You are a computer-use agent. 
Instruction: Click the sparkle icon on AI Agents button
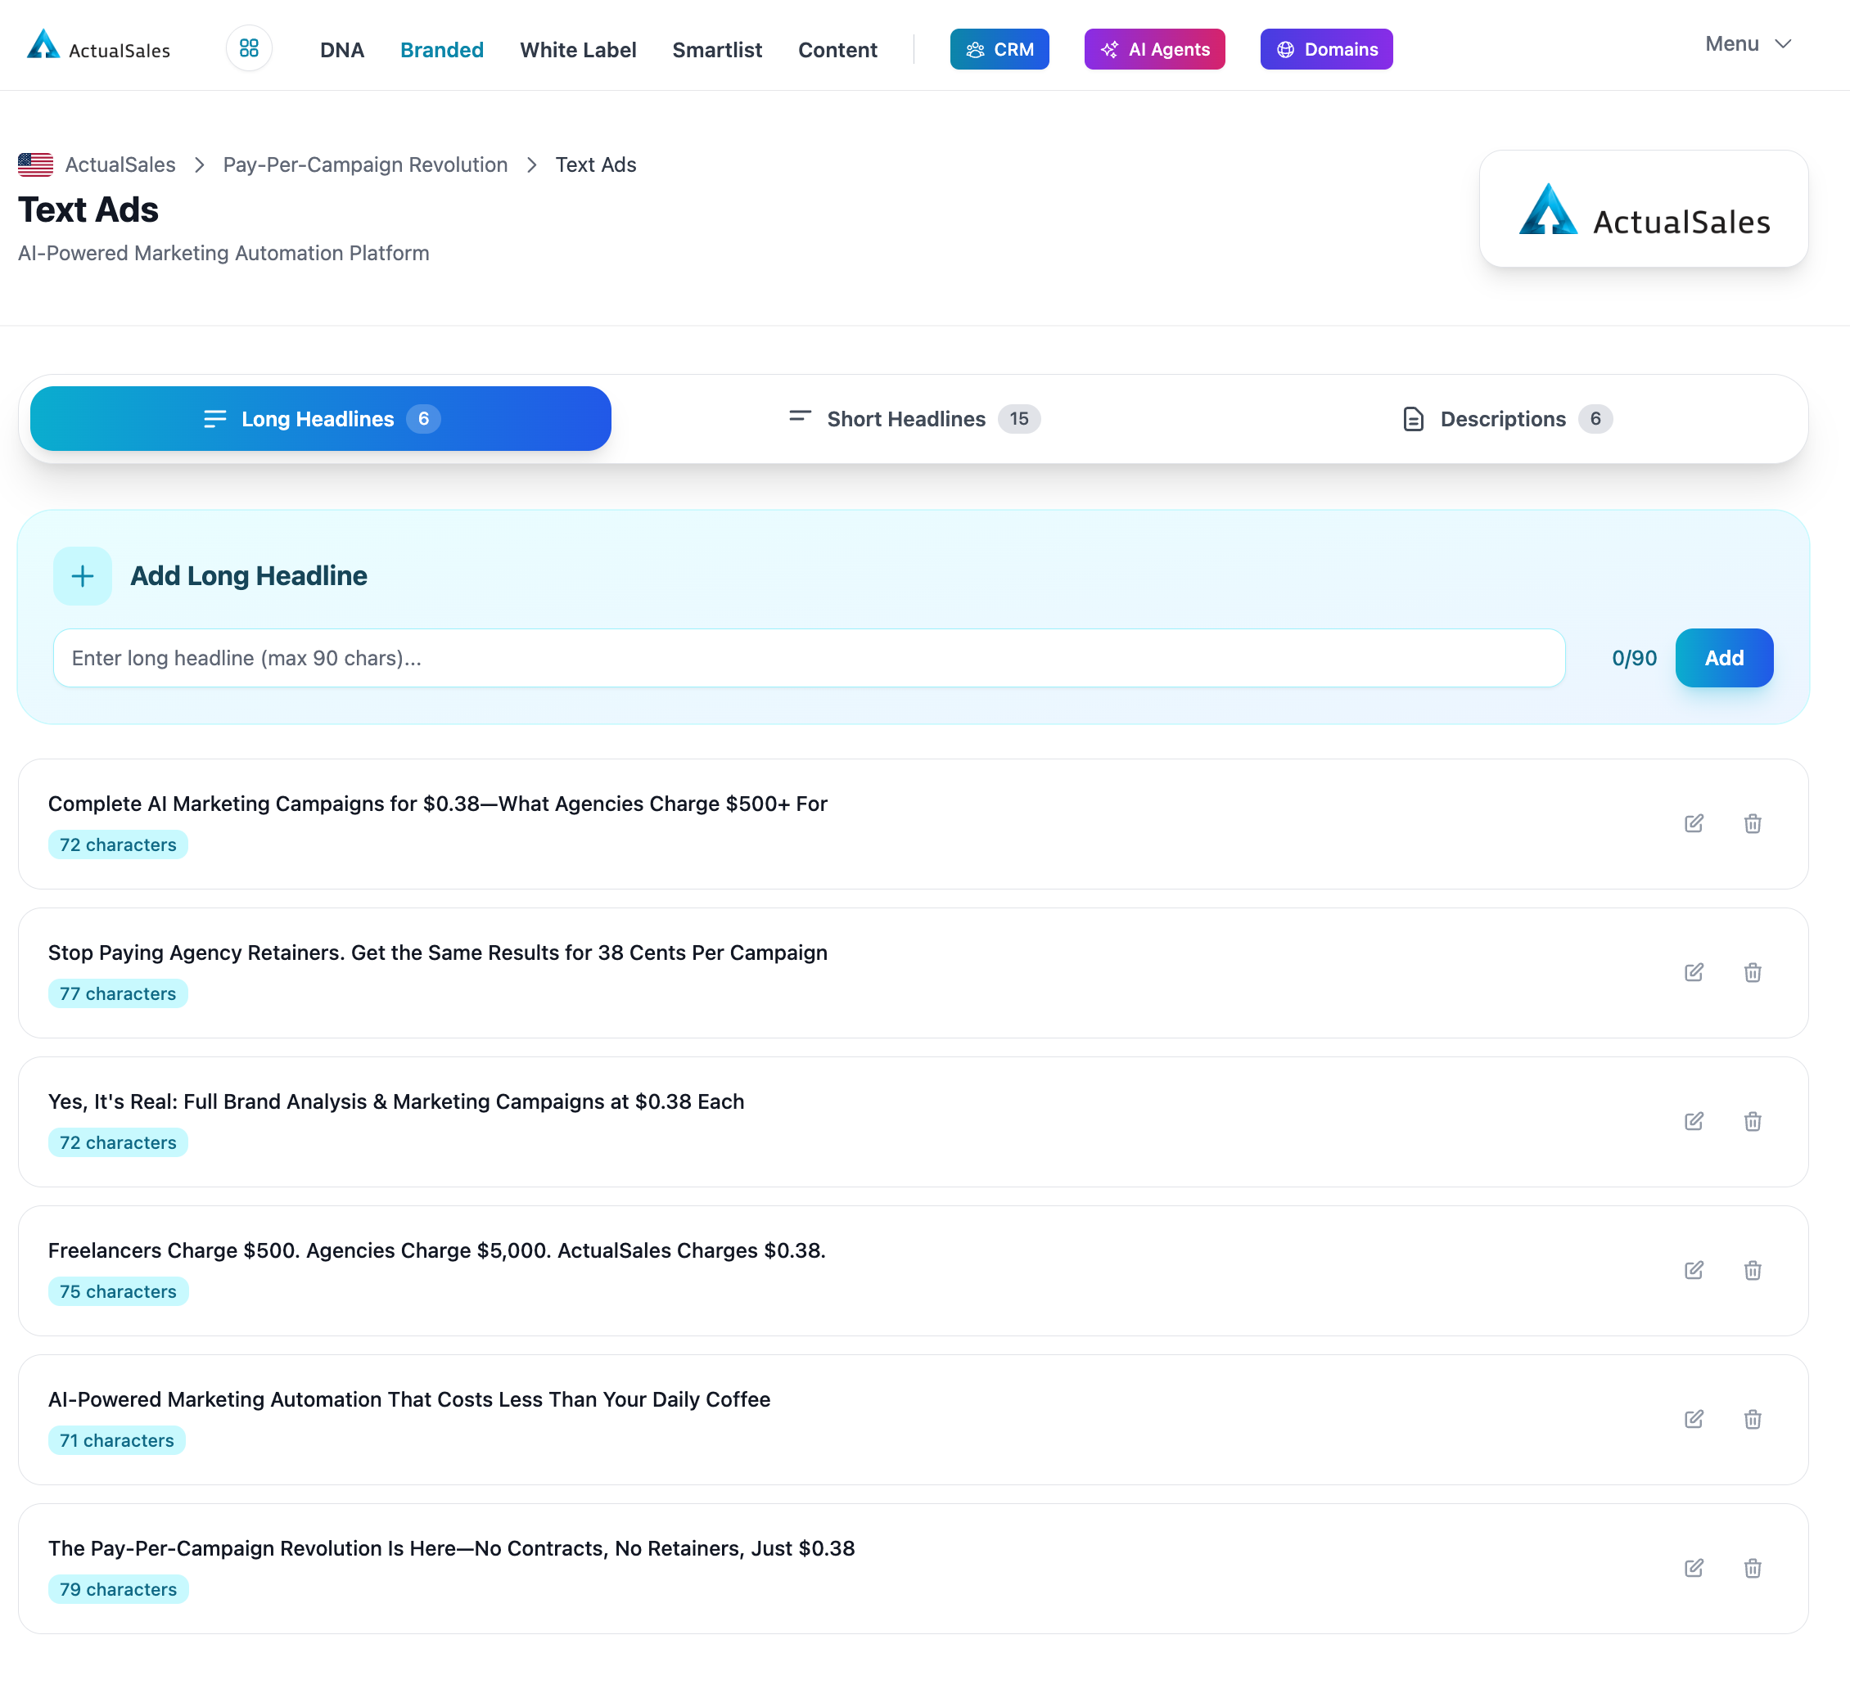[x=1108, y=50]
